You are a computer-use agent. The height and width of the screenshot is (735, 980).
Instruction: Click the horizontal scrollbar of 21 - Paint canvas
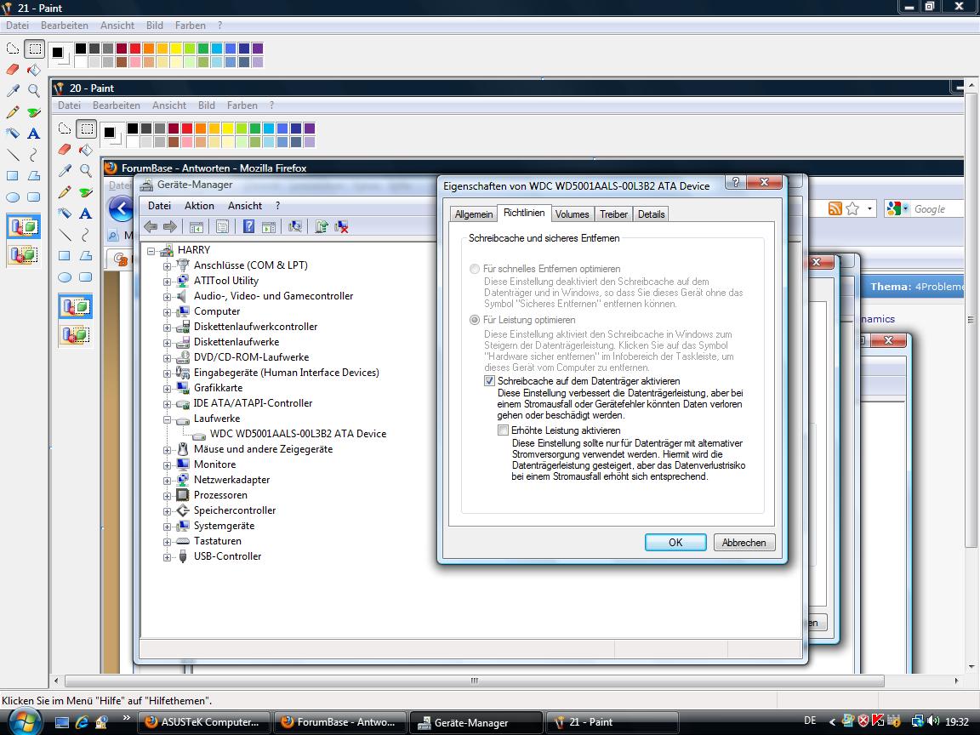[x=475, y=681]
